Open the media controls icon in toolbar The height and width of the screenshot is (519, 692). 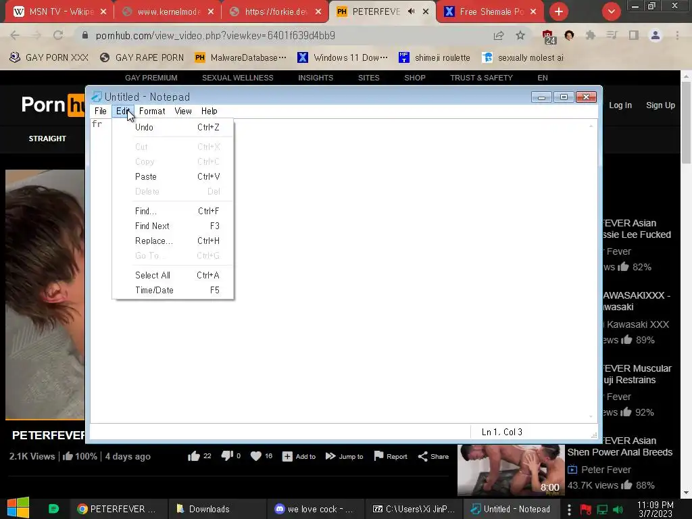click(612, 35)
